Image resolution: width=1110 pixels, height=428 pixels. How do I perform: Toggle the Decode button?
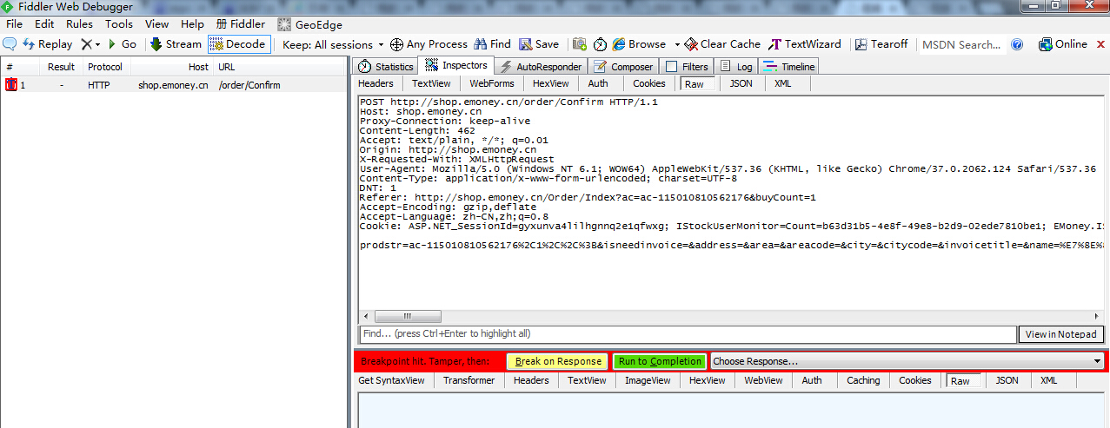pos(239,44)
